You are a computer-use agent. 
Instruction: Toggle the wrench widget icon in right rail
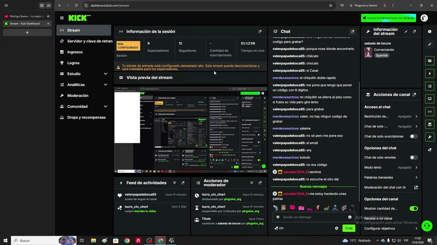point(429,137)
